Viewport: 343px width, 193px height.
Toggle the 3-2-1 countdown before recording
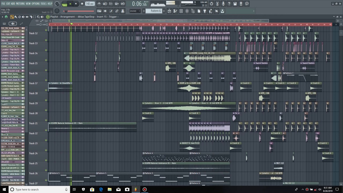tap(111, 4)
